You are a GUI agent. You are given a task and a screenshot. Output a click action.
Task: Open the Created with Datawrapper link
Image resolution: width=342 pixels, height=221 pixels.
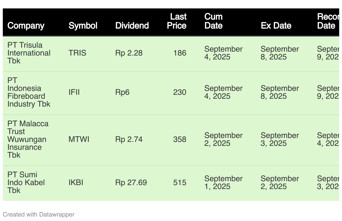39,215
